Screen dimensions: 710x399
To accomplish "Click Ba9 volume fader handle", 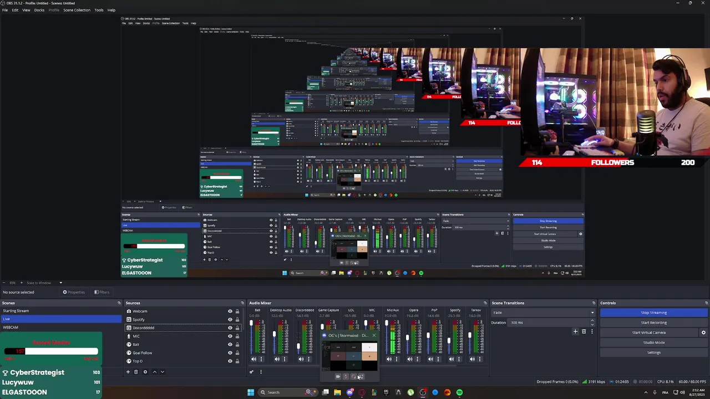I will (251, 323).
